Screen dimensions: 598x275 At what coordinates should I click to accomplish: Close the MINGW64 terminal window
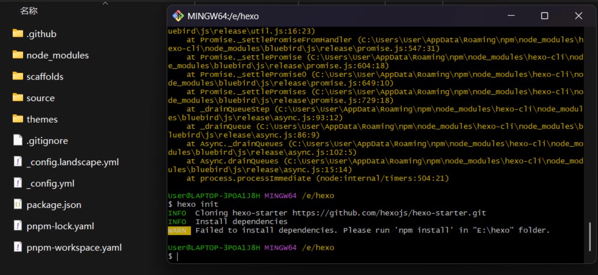pyautogui.click(x=579, y=15)
